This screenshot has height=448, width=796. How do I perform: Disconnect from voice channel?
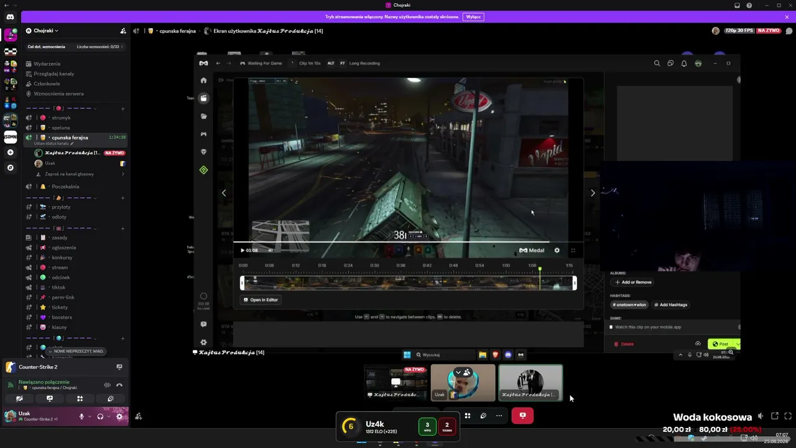click(119, 385)
